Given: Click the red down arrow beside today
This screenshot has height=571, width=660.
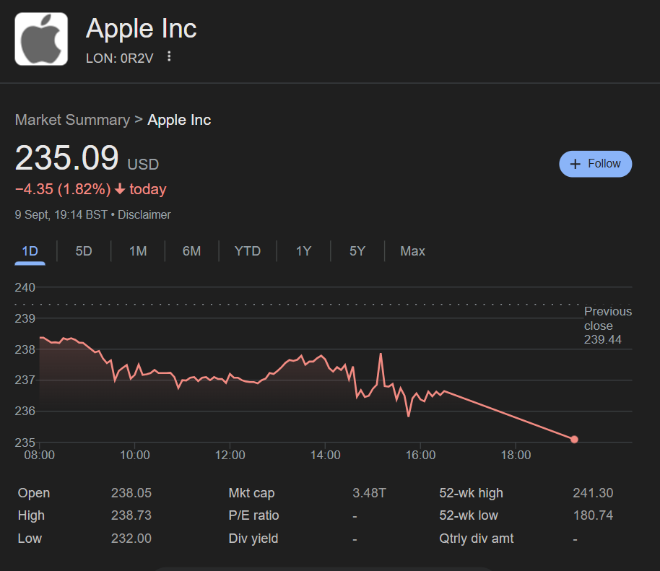Looking at the screenshot, I should (x=120, y=189).
